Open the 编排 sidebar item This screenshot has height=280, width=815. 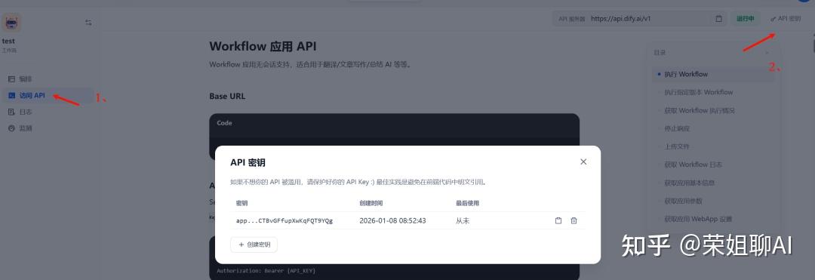(x=20, y=79)
